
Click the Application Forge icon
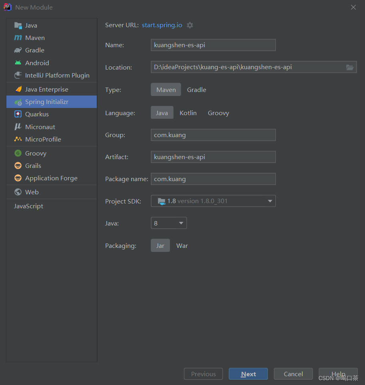pos(18,178)
